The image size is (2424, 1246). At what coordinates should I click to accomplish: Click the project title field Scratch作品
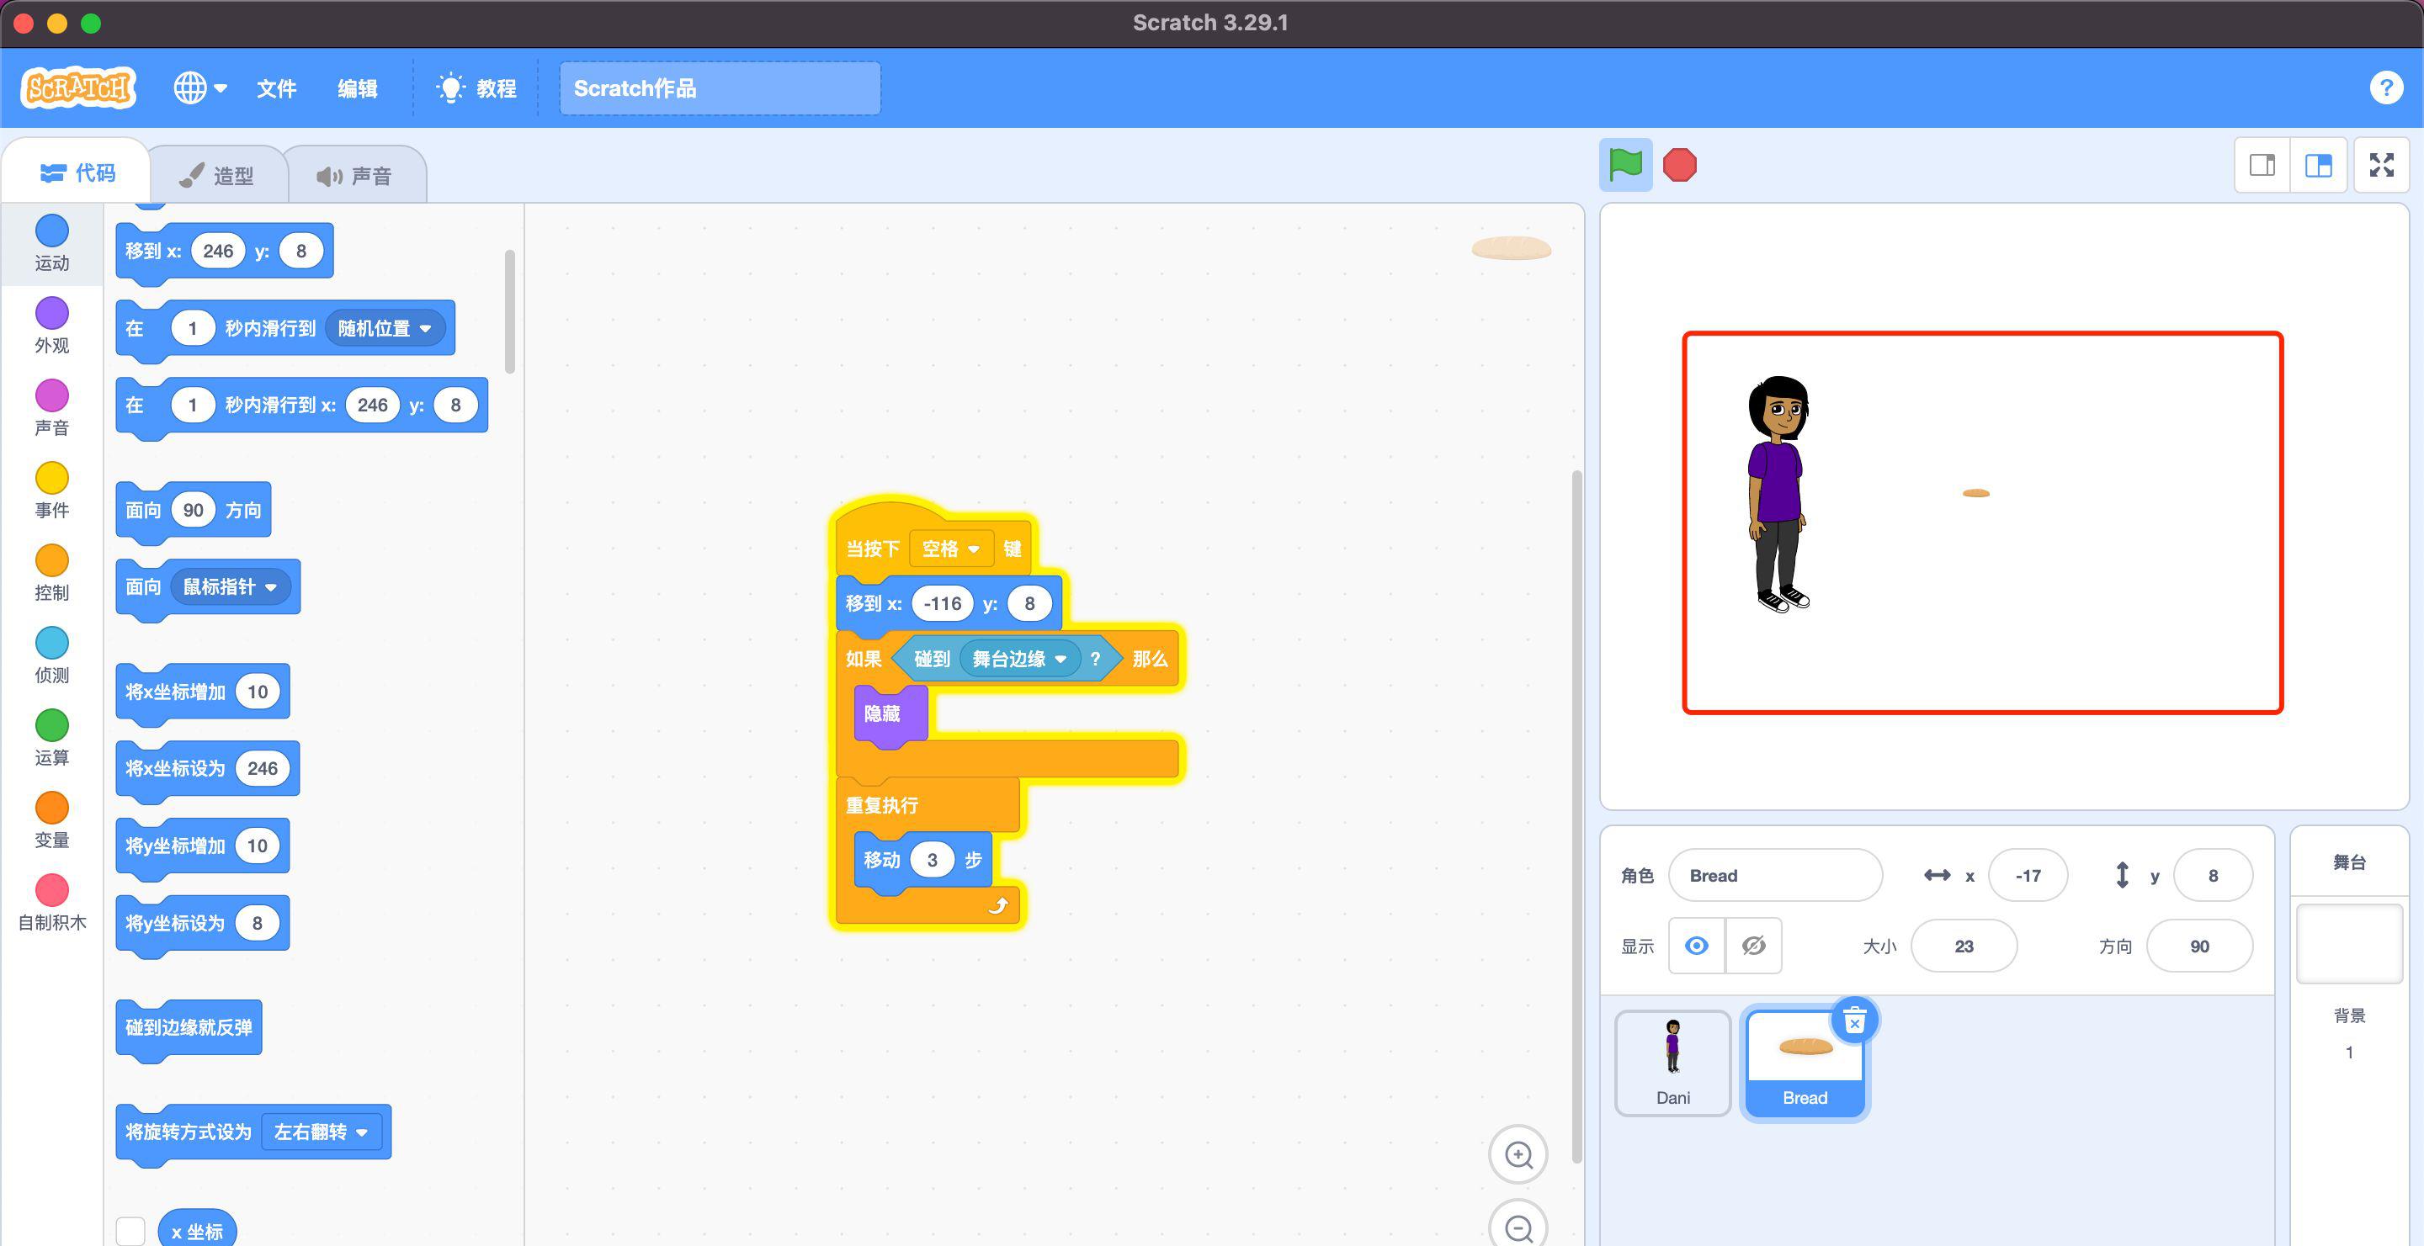tap(720, 88)
